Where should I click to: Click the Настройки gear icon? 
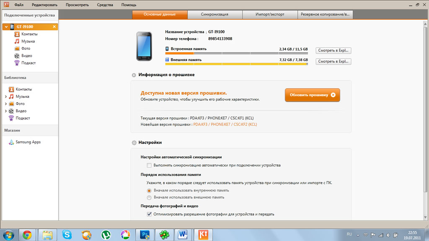(134, 143)
